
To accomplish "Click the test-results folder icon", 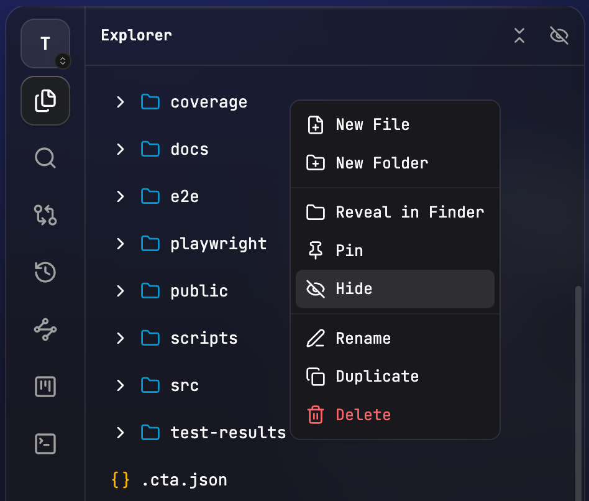I will pos(150,433).
